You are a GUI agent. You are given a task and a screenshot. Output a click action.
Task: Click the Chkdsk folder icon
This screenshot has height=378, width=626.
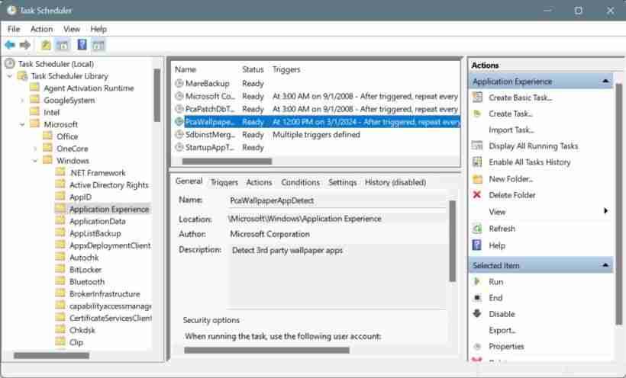pos(60,330)
